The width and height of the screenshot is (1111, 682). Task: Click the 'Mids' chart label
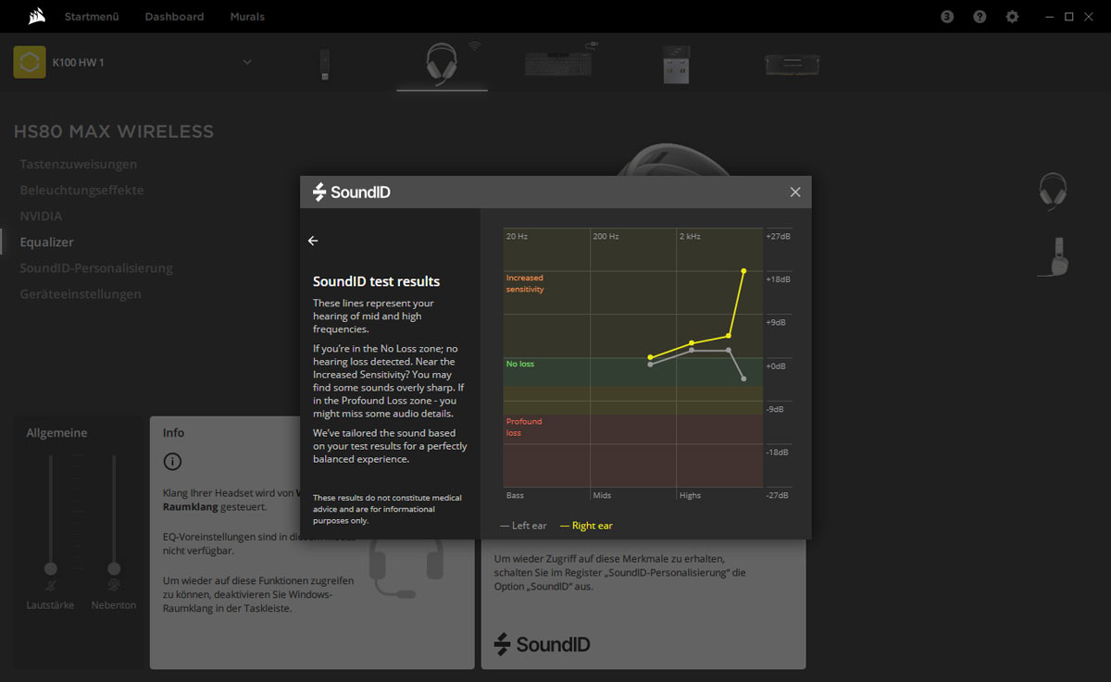602,495
